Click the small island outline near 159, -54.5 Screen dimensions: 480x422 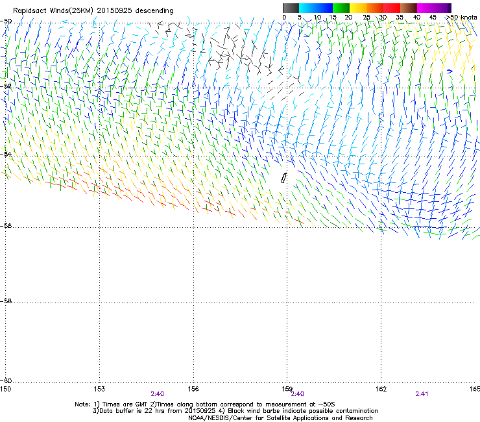[283, 178]
